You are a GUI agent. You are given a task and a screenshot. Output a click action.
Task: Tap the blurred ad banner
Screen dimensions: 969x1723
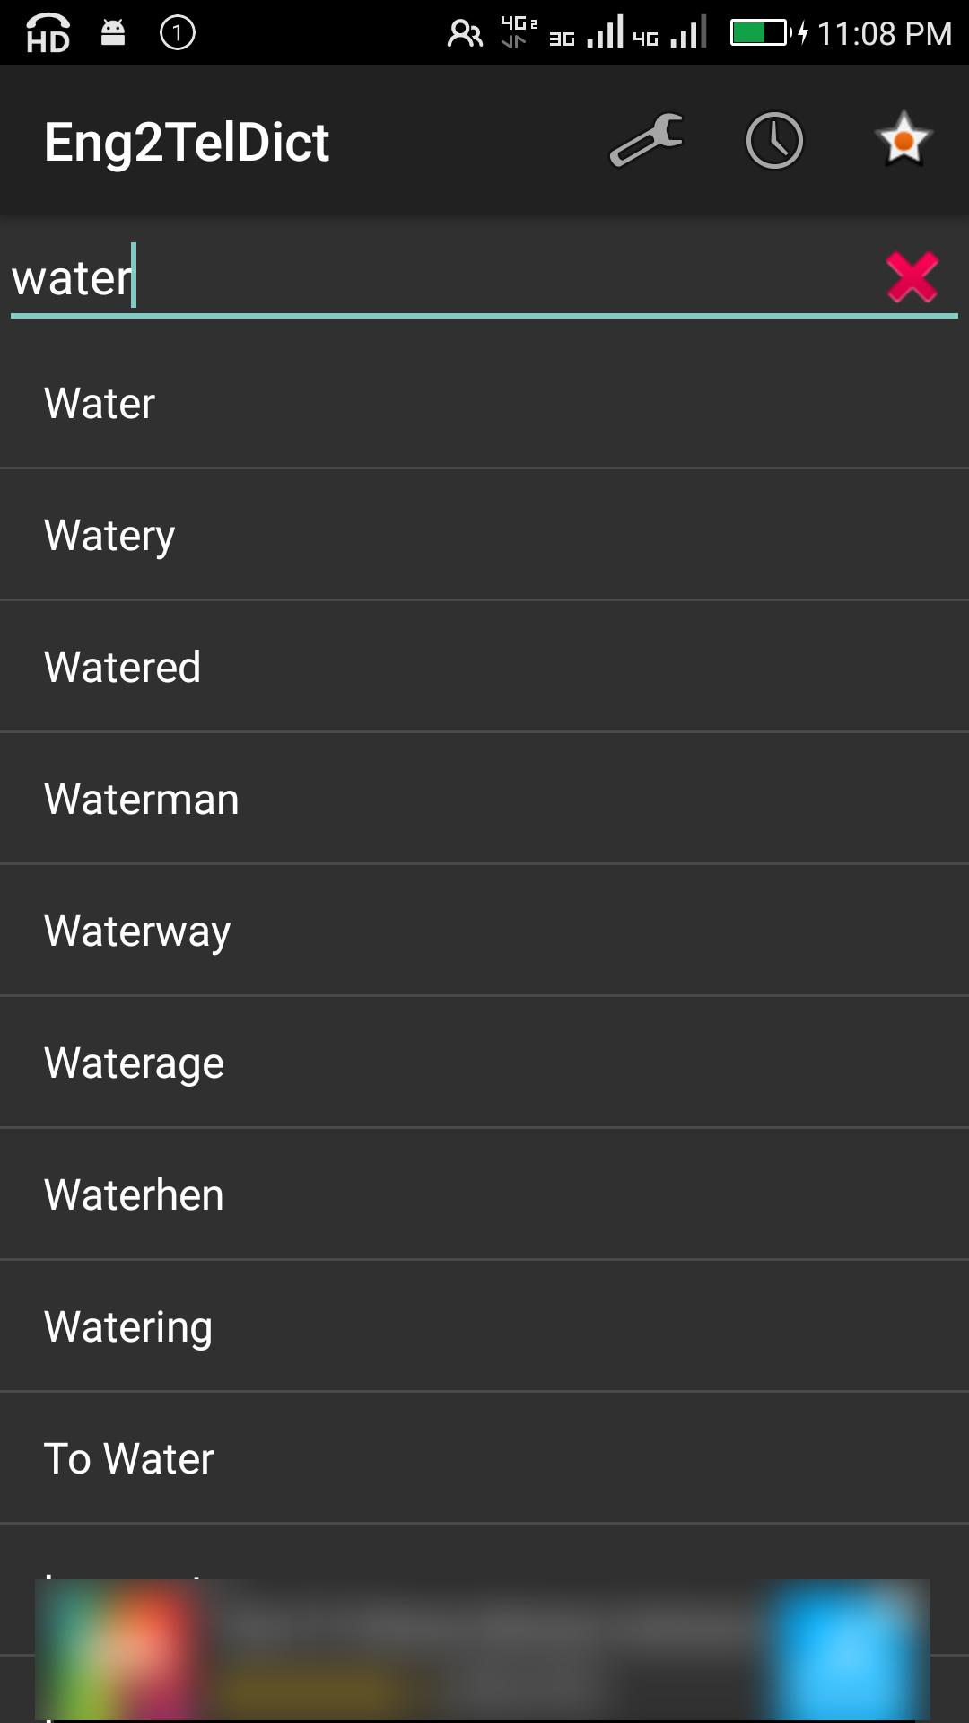(x=483, y=1649)
